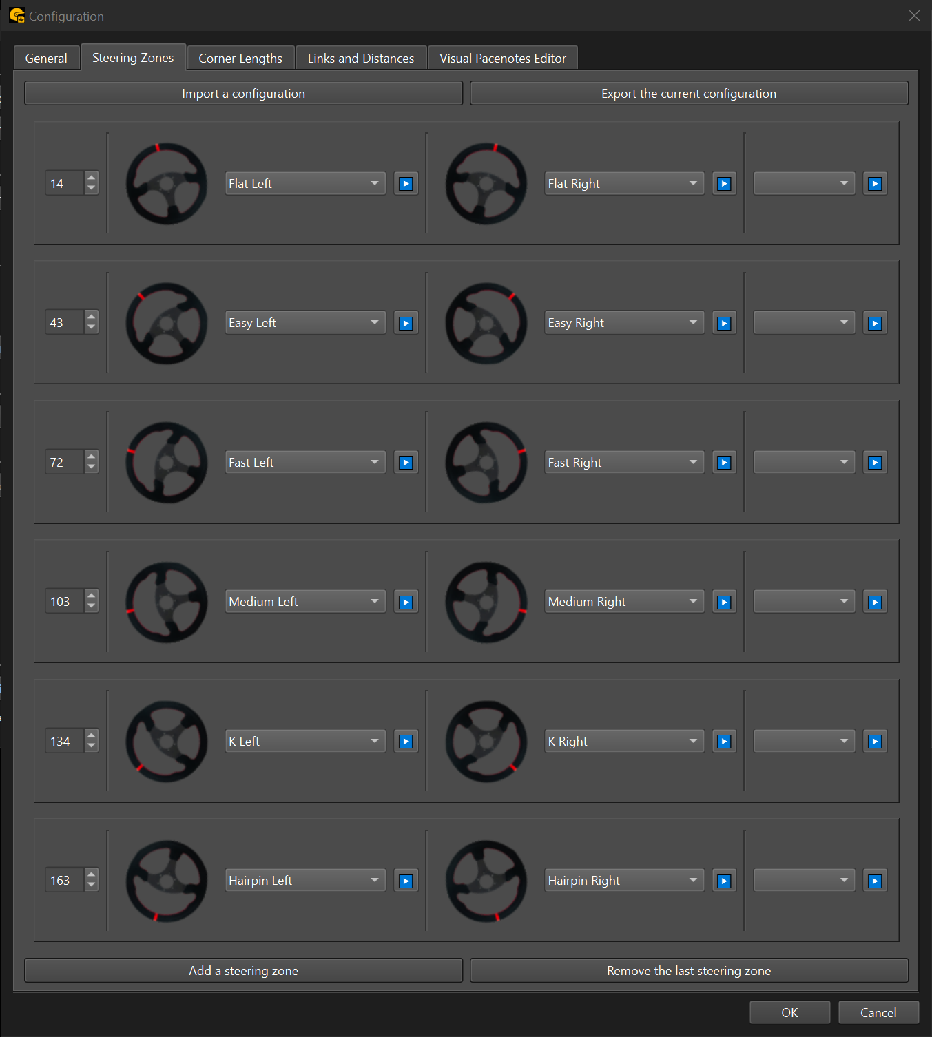
Task: Click Import a configuration button
Action: 243,94
